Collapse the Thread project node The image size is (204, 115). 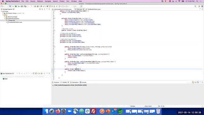(1, 11)
